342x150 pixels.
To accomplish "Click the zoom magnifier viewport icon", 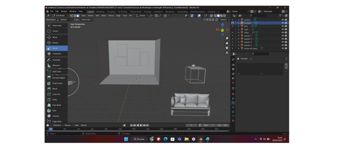I will [x=227, y=38].
